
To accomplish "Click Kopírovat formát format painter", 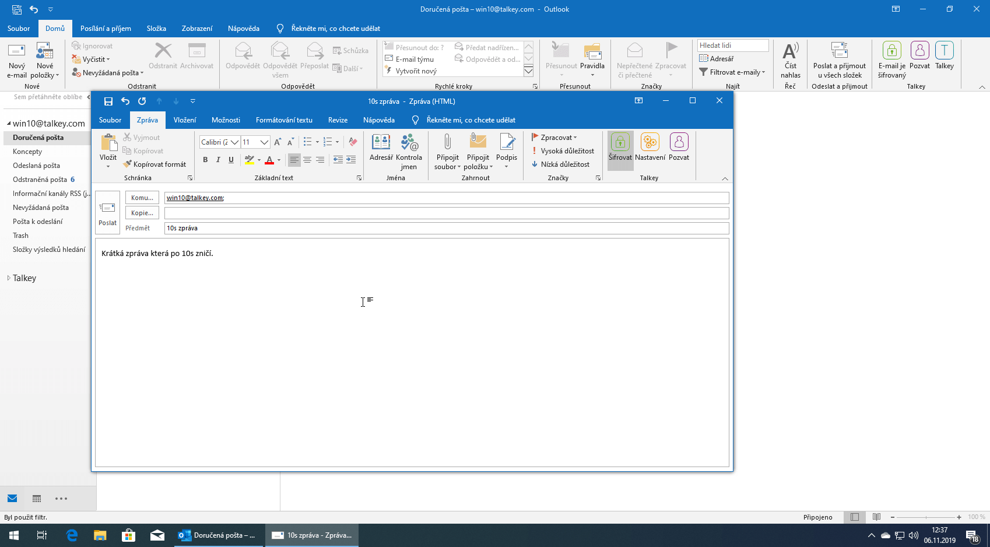I will click(155, 164).
